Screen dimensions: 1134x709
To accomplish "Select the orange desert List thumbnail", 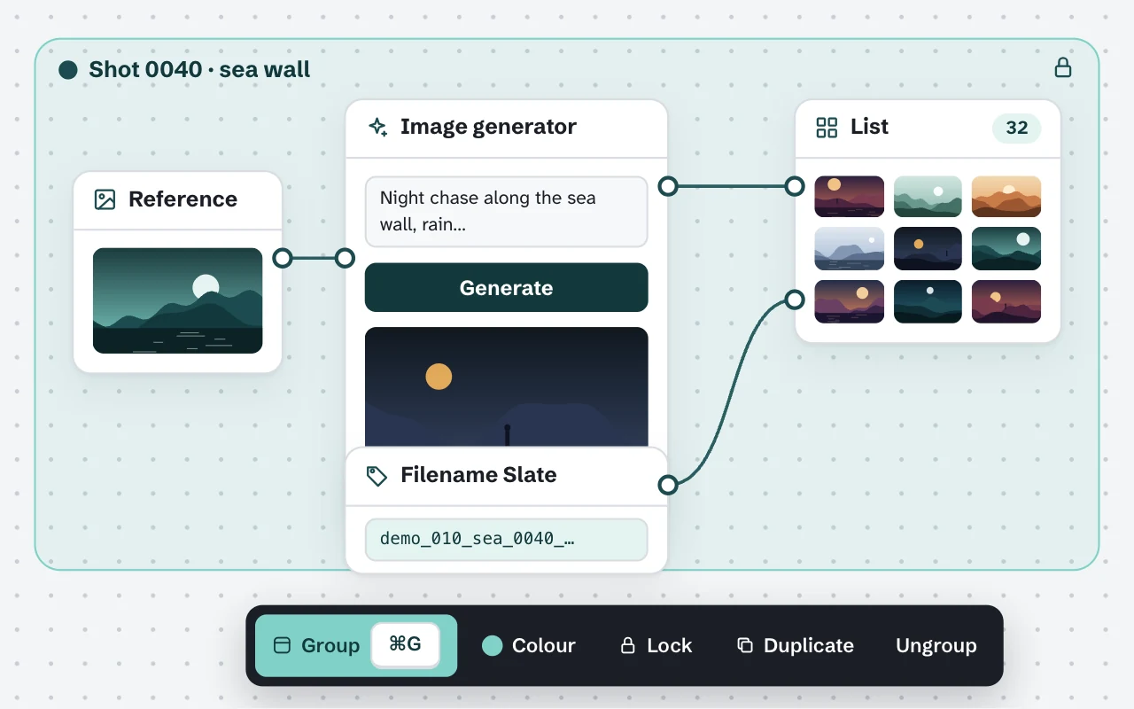I will click(1006, 196).
